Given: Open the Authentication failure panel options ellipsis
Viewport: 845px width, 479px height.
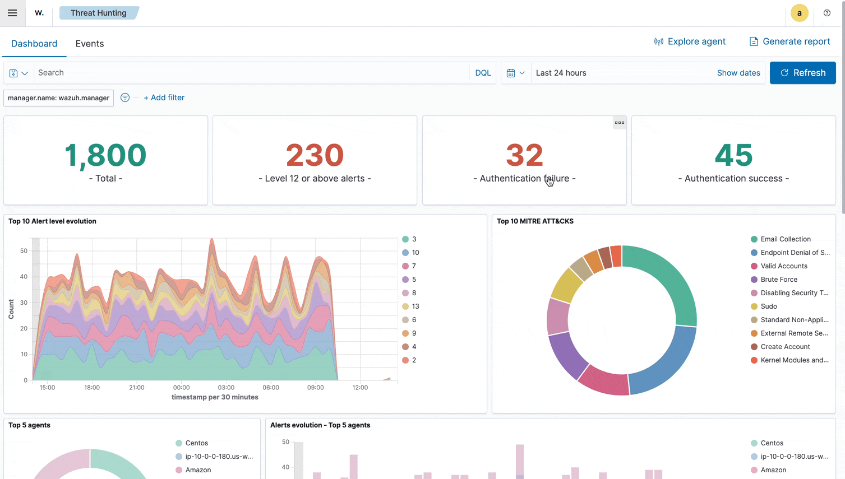Looking at the screenshot, I should tap(619, 122).
